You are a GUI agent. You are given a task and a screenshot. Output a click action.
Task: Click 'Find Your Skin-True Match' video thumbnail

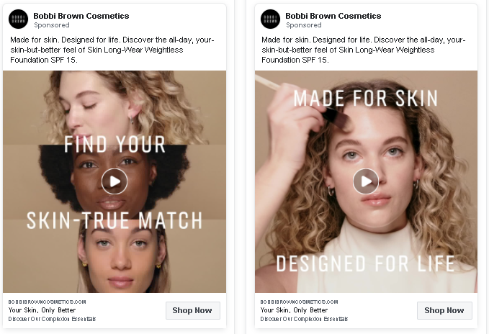tap(115, 181)
